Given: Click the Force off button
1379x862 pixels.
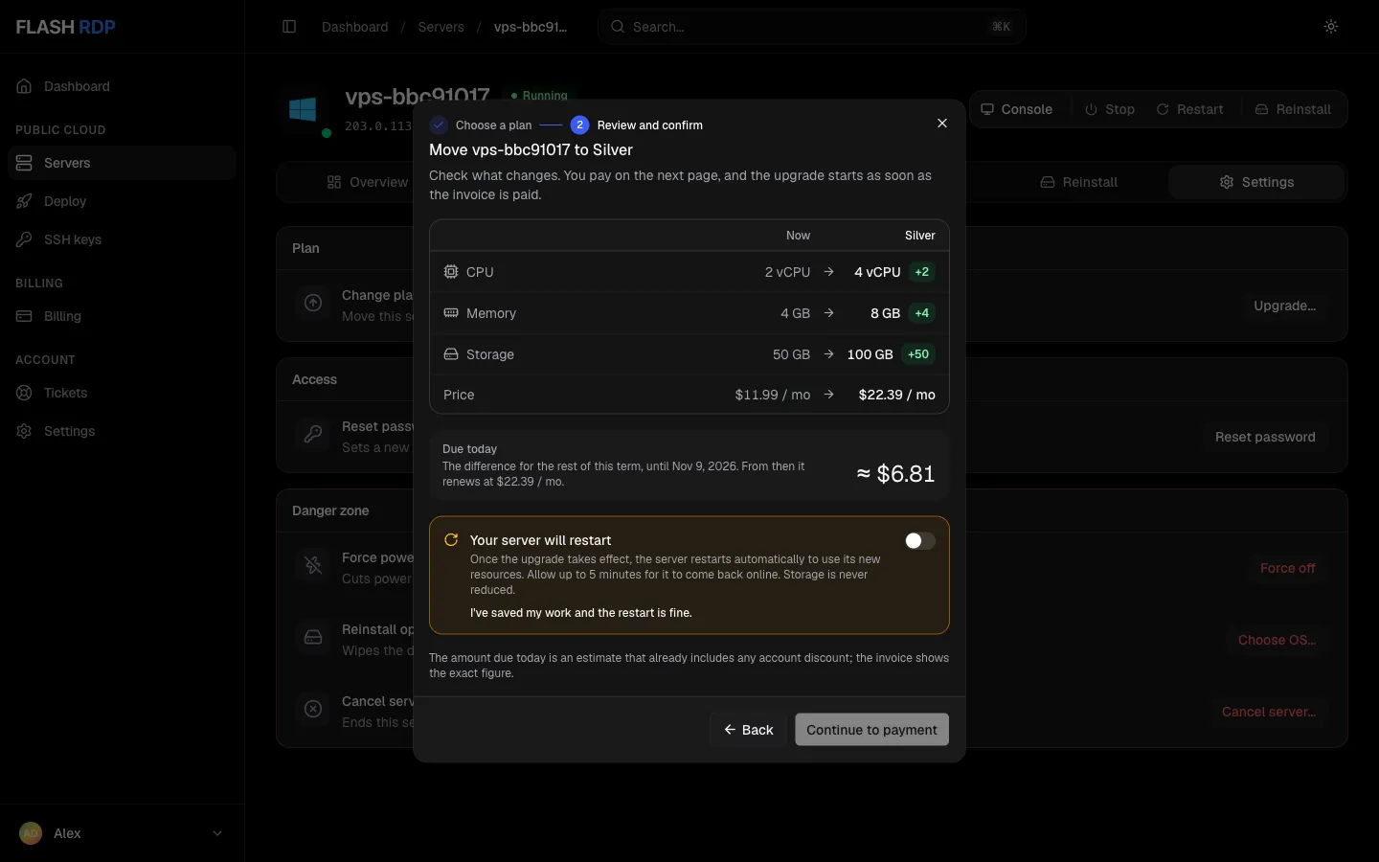Looking at the screenshot, I should [1287, 568].
